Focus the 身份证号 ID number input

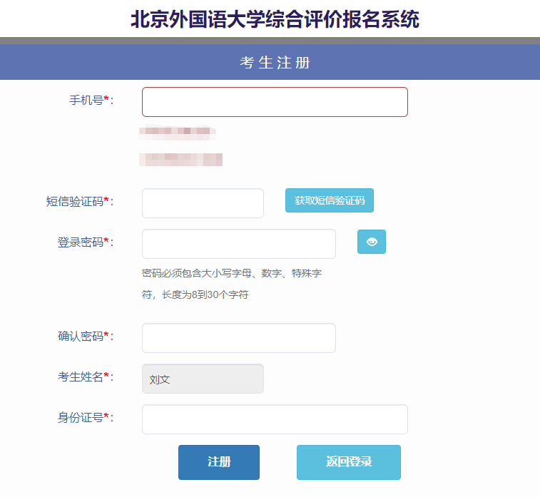pos(275,419)
